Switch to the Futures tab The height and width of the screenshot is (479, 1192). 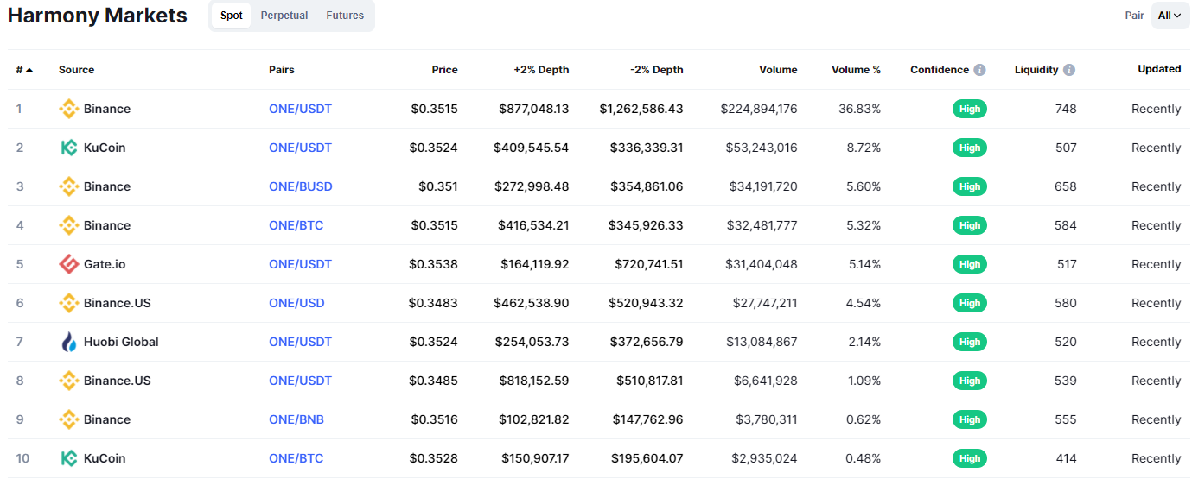click(345, 16)
